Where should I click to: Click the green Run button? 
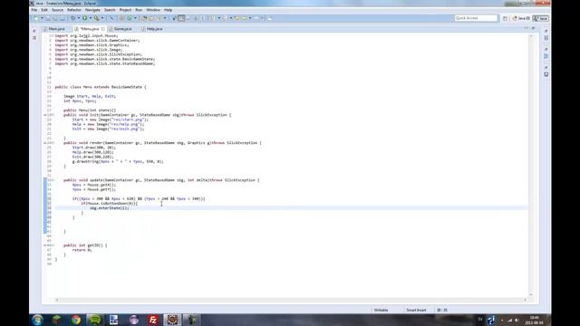84,18
